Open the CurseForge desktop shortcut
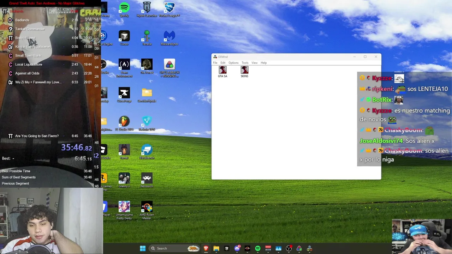This screenshot has height=254, width=452. (124, 95)
